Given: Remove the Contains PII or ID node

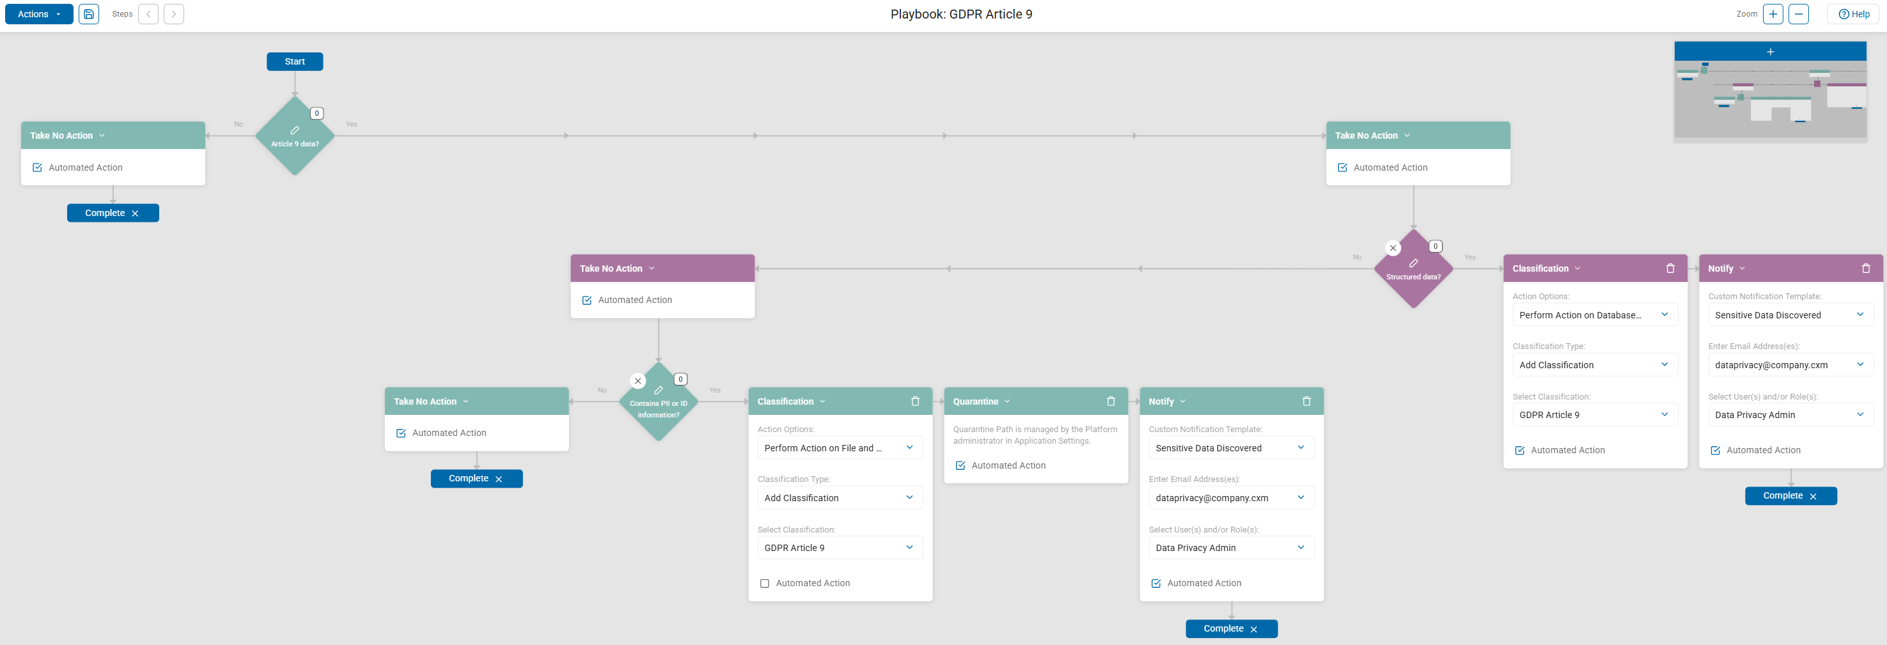Looking at the screenshot, I should tap(638, 381).
